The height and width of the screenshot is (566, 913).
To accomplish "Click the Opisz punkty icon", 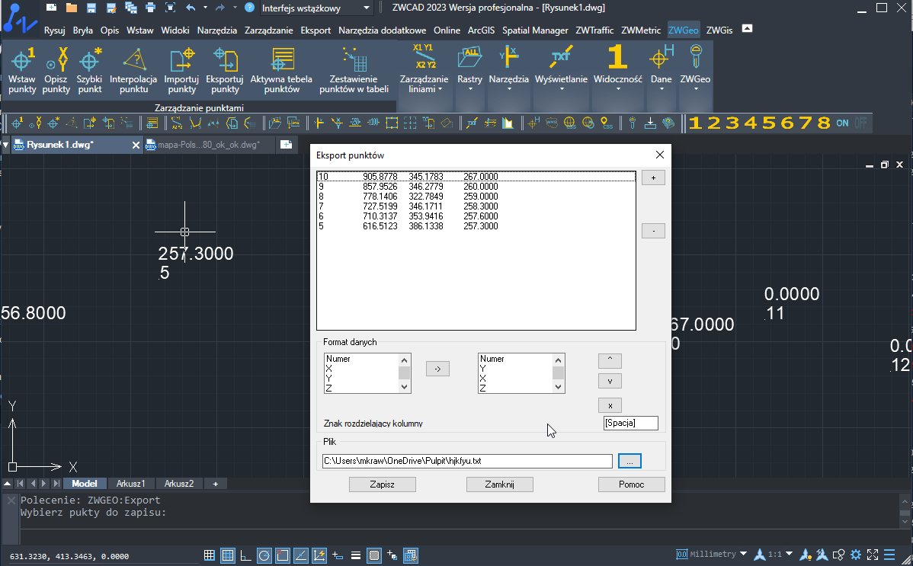I will [x=56, y=70].
